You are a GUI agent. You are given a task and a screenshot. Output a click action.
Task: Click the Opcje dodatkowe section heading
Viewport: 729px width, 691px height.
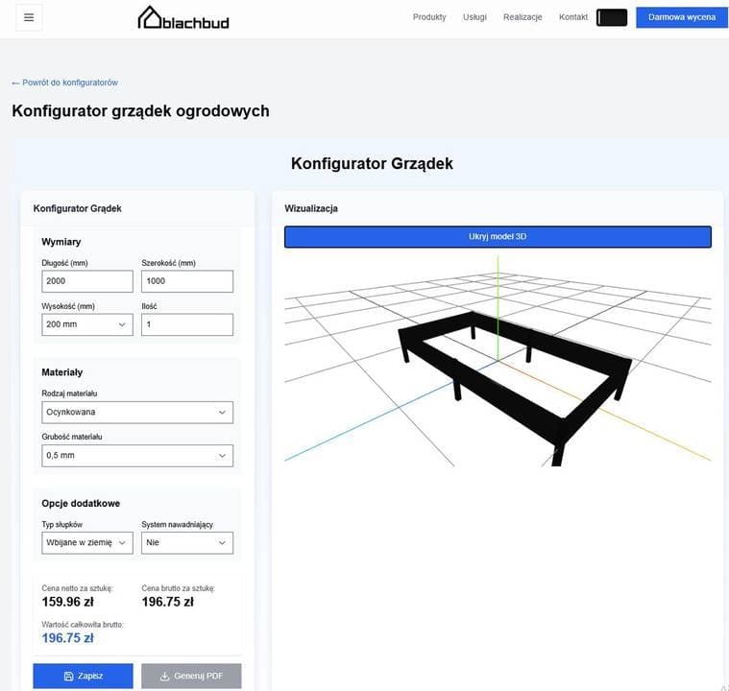[81, 503]
